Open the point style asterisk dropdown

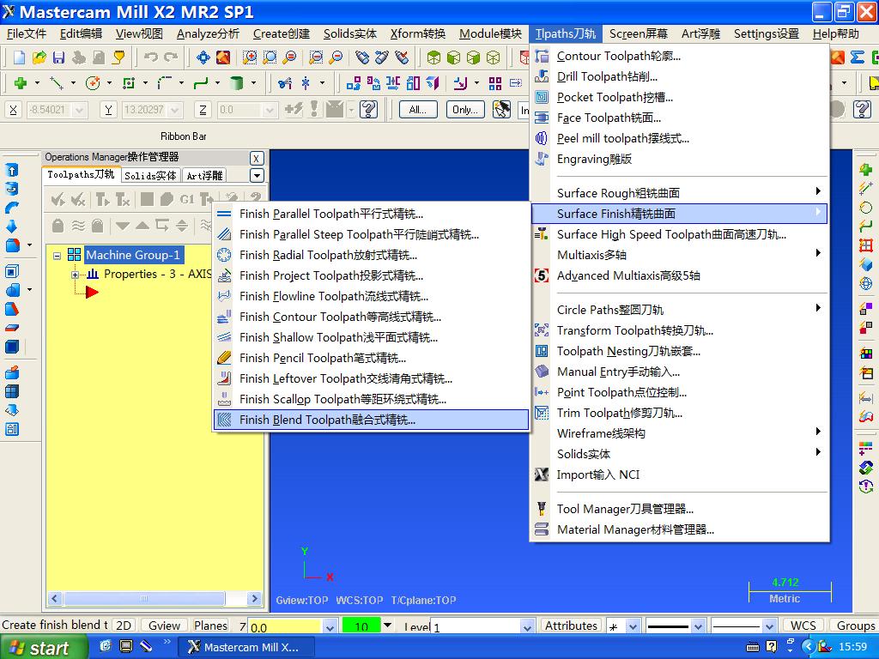[633, 627]
